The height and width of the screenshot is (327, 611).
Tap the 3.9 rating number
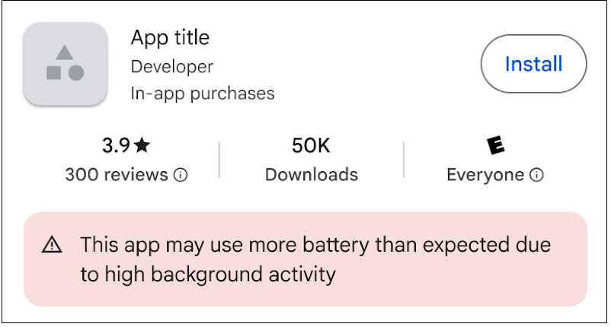pos(116,144)
